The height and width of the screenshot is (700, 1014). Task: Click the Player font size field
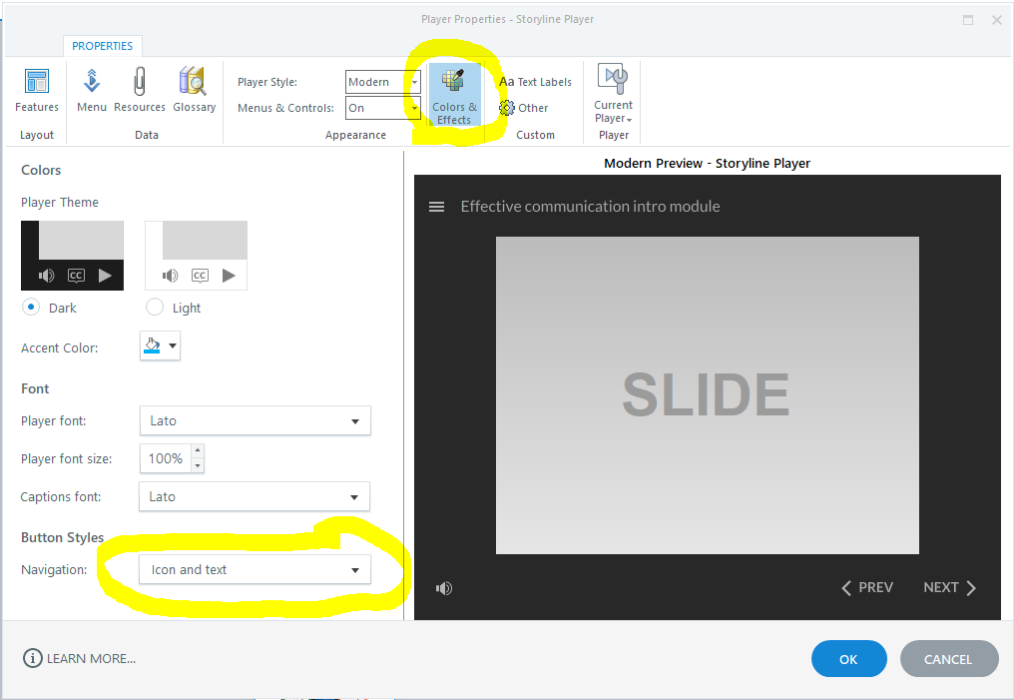point(166,458)
